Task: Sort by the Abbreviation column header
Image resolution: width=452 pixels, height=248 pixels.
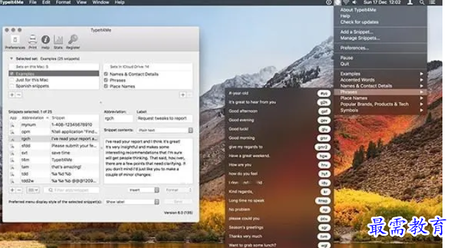Action: pyautogui.click(x=35, y=118)
